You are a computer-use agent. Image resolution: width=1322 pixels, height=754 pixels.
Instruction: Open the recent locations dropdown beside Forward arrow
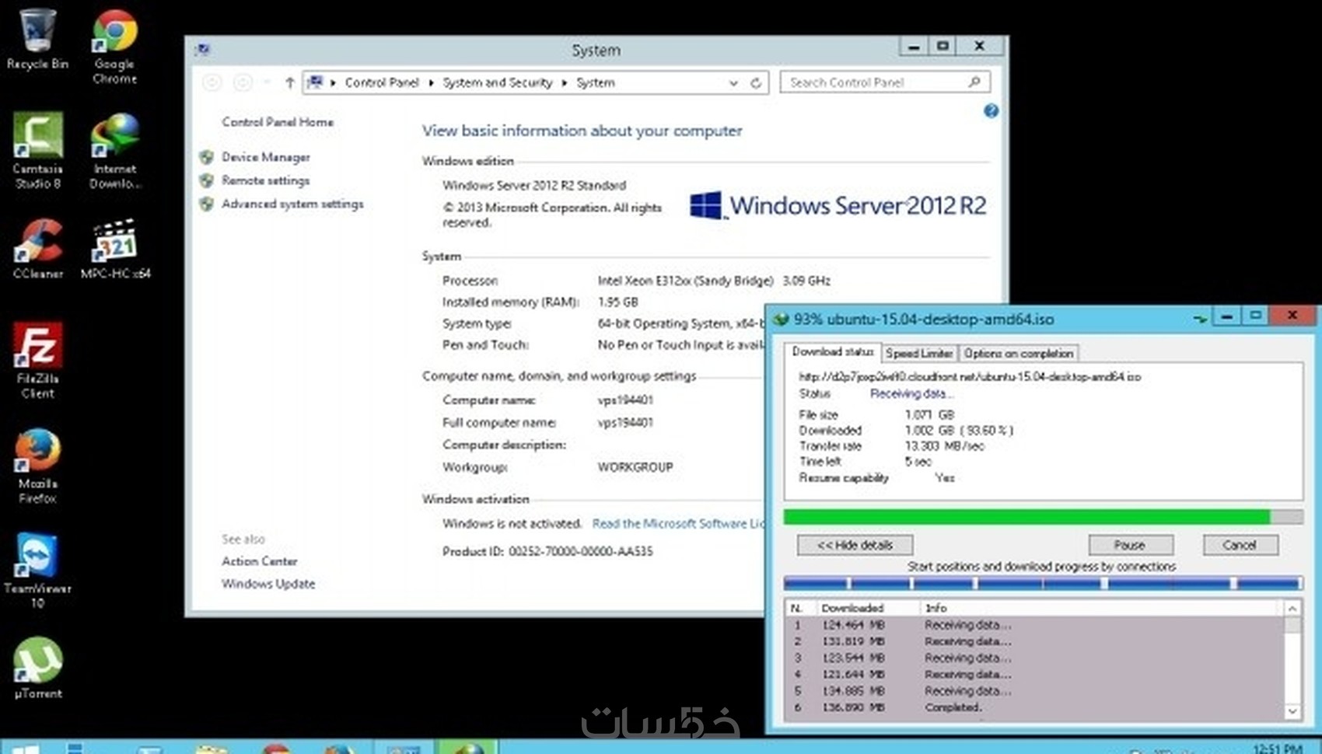tap(267, 82)
